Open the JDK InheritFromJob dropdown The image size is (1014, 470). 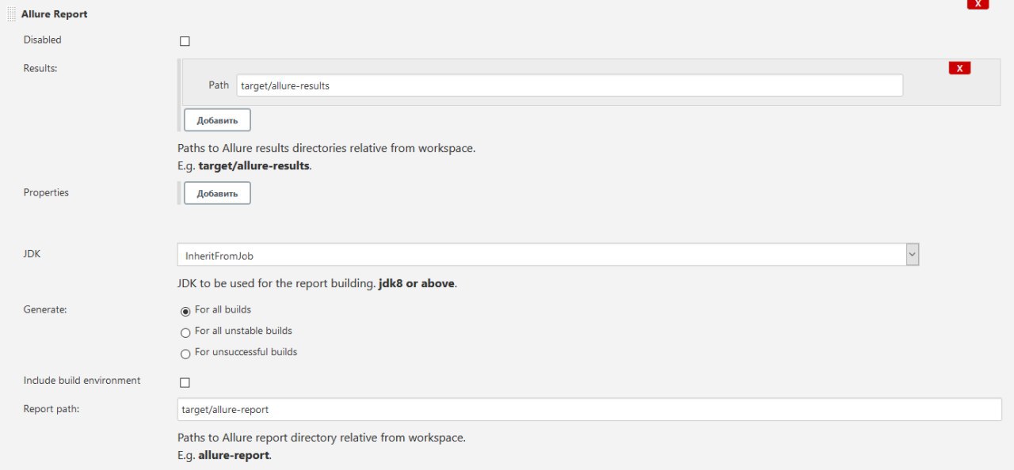(547, 255)
